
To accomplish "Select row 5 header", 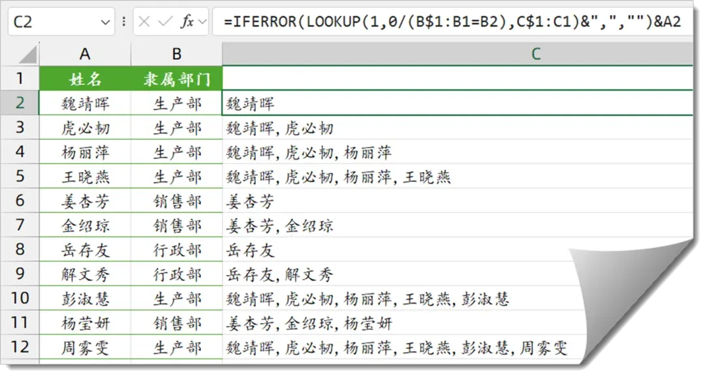I will click(20, 176).
